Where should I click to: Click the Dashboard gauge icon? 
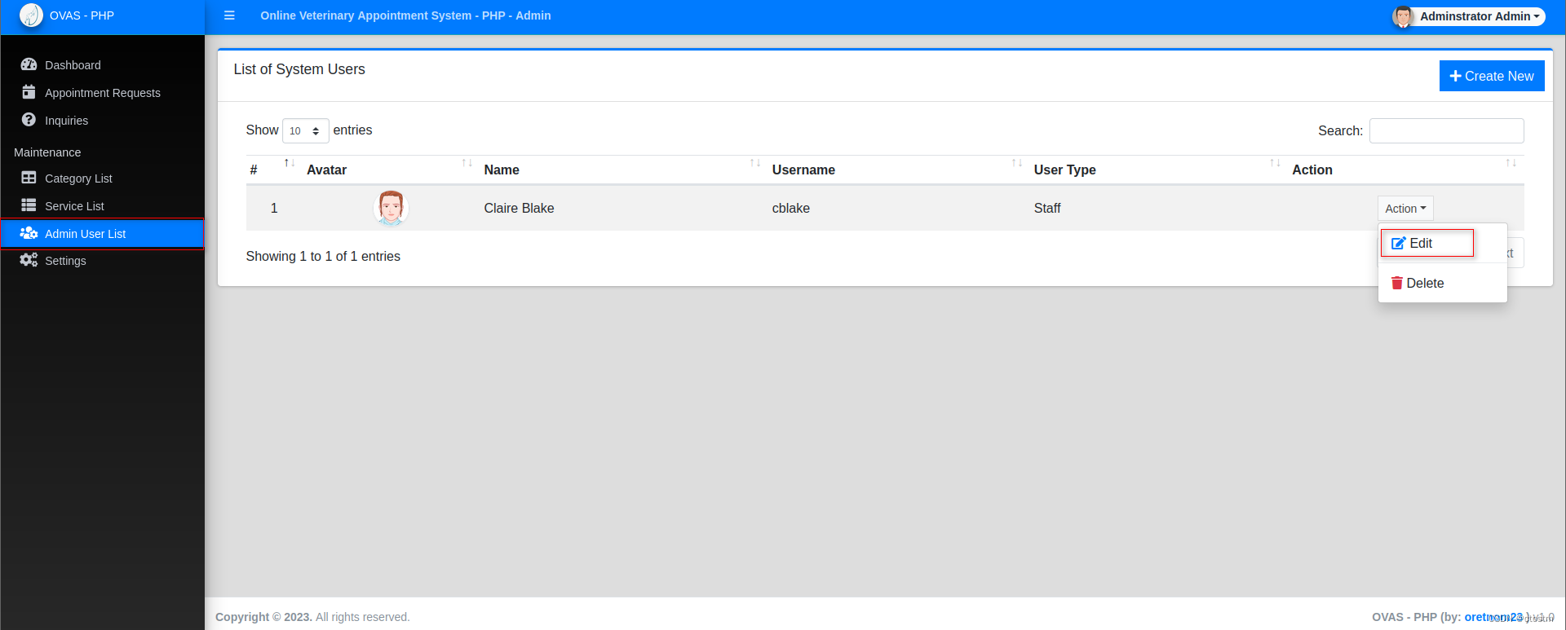pos(29,64)
